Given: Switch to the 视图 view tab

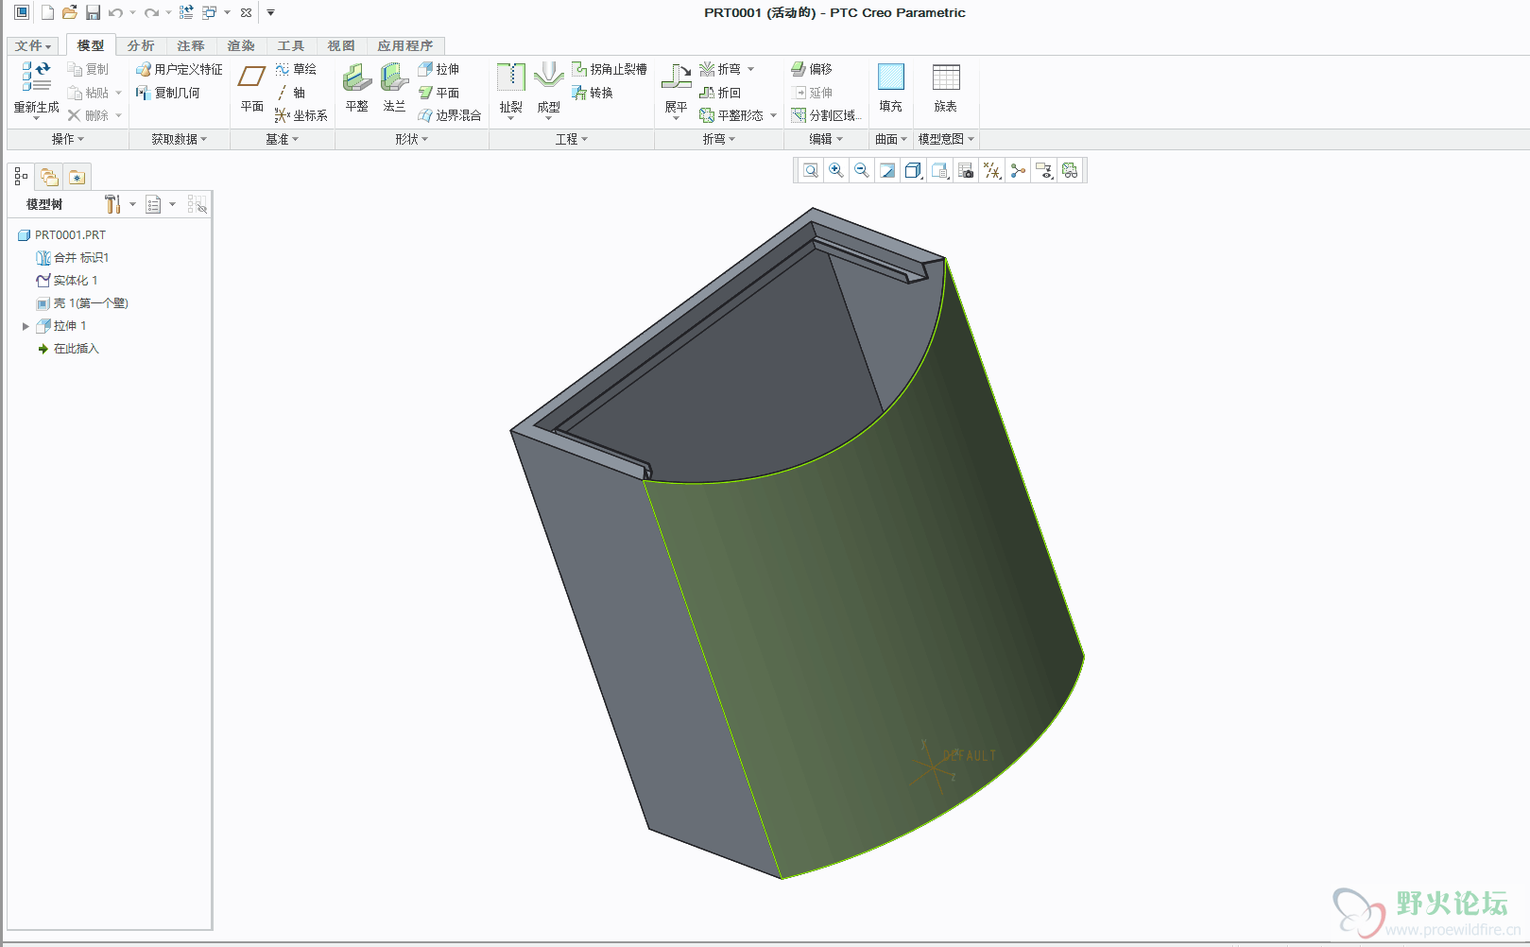Looking at the screenshot, I should tap(341, 45).
